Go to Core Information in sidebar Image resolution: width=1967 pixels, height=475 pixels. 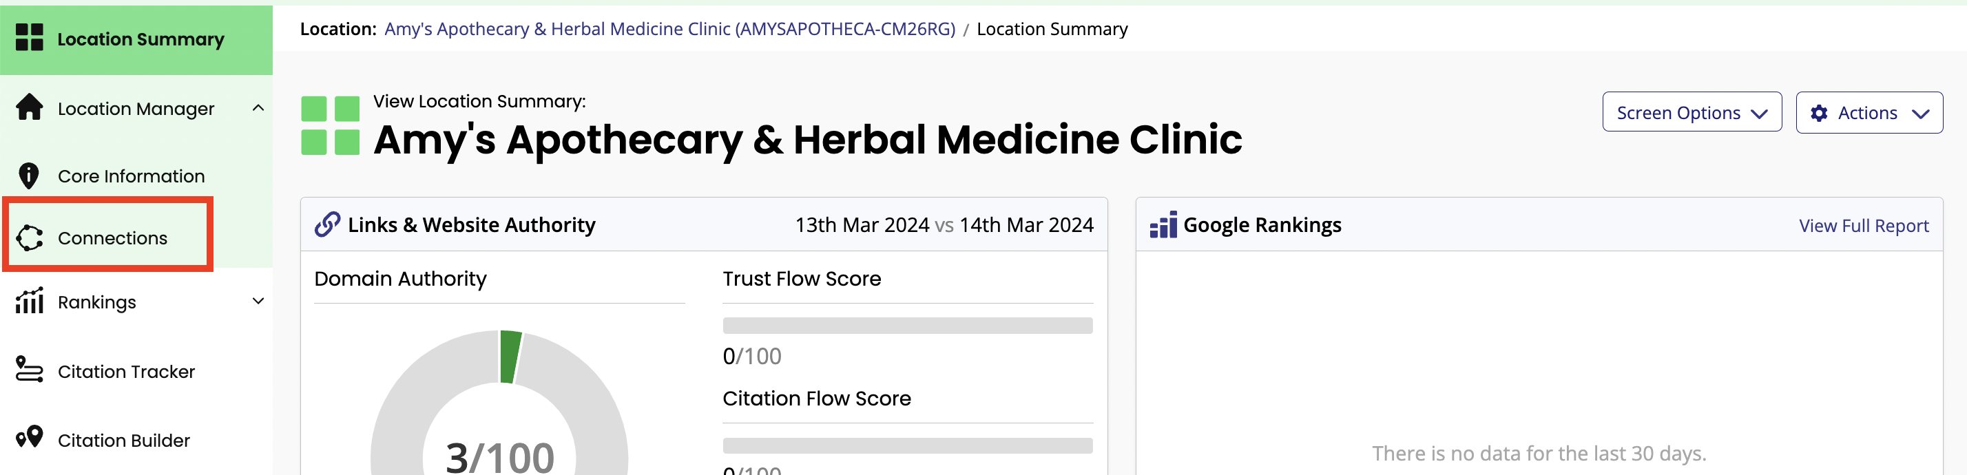[132, 176]
